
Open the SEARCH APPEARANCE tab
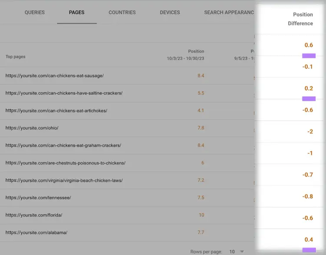click(x=229, y=13)
